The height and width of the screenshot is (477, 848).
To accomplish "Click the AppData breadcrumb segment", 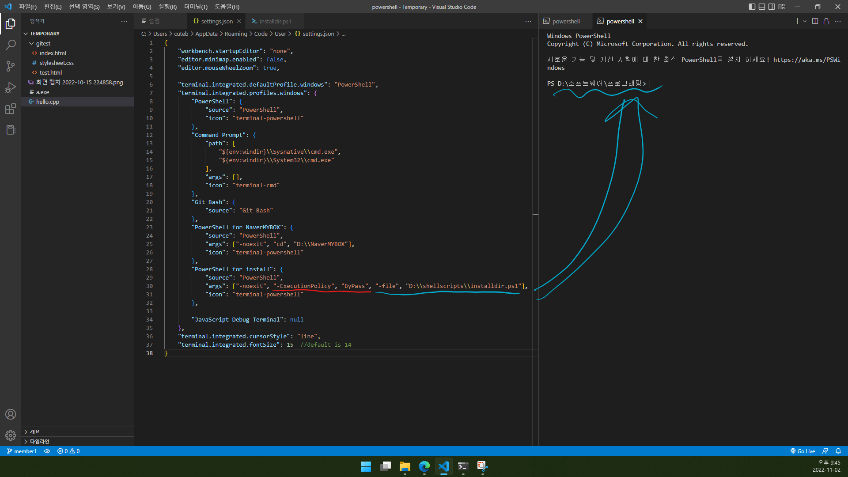I will tap(206, 34).
